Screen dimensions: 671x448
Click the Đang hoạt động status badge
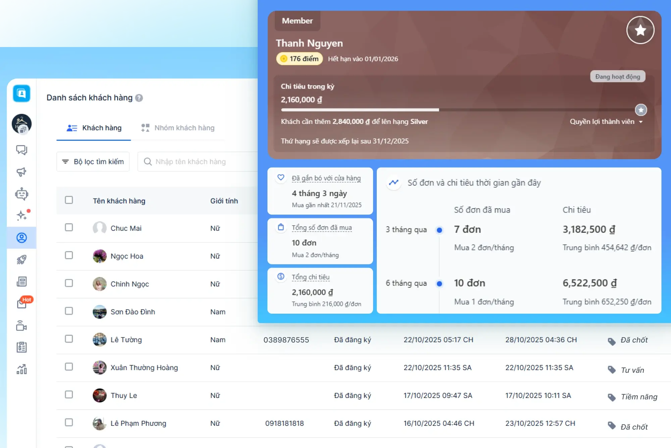point(617,77)
